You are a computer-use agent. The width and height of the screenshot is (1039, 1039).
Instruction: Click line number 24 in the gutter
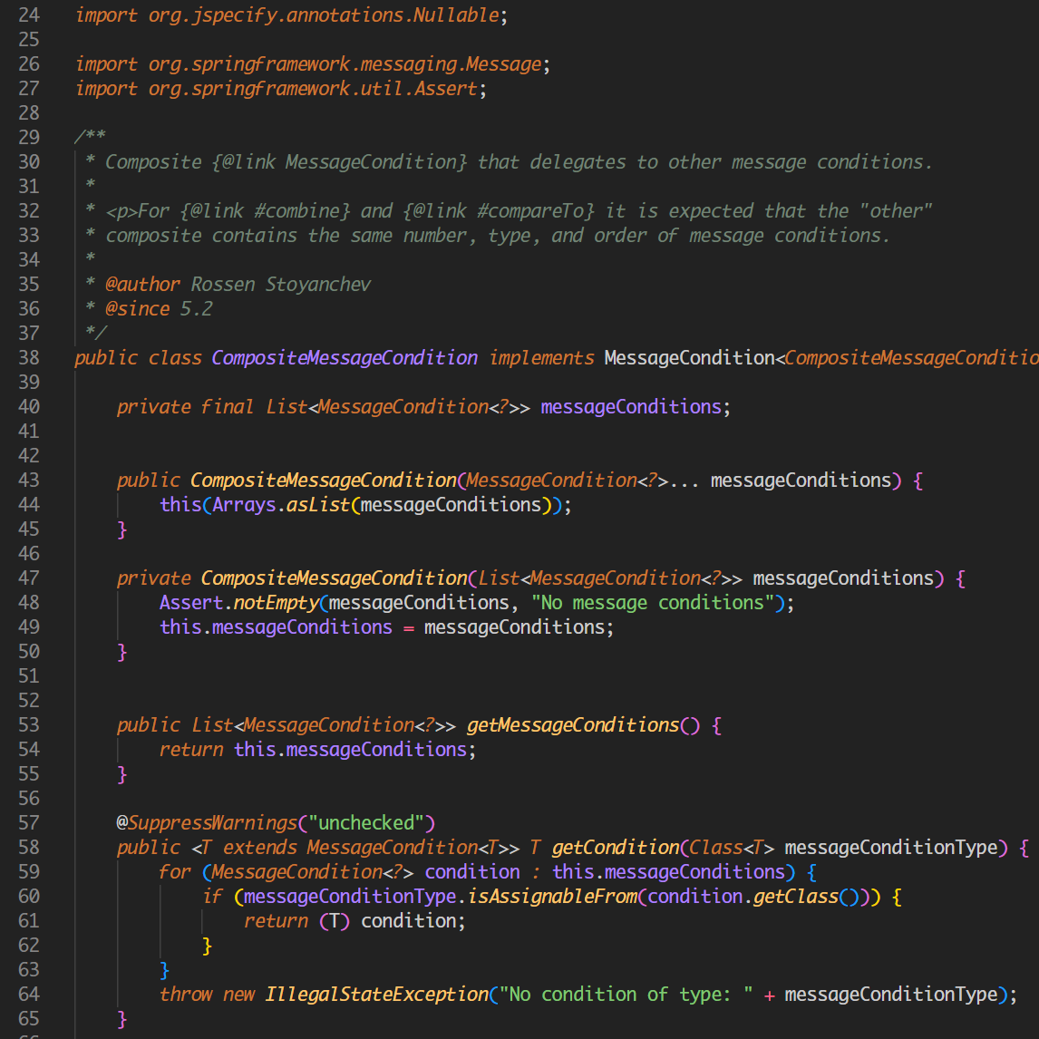(28, 15)
